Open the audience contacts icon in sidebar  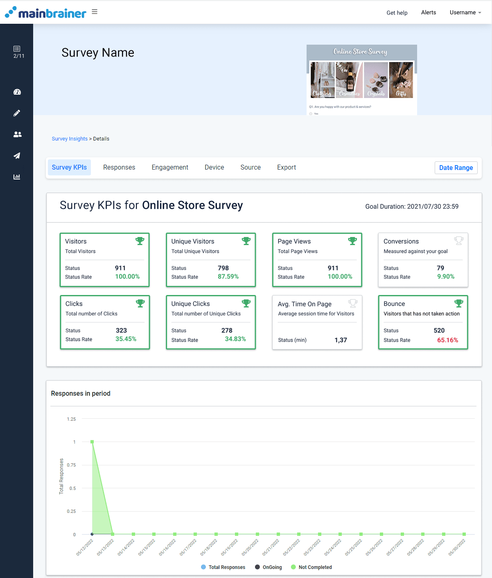[17, 134]
